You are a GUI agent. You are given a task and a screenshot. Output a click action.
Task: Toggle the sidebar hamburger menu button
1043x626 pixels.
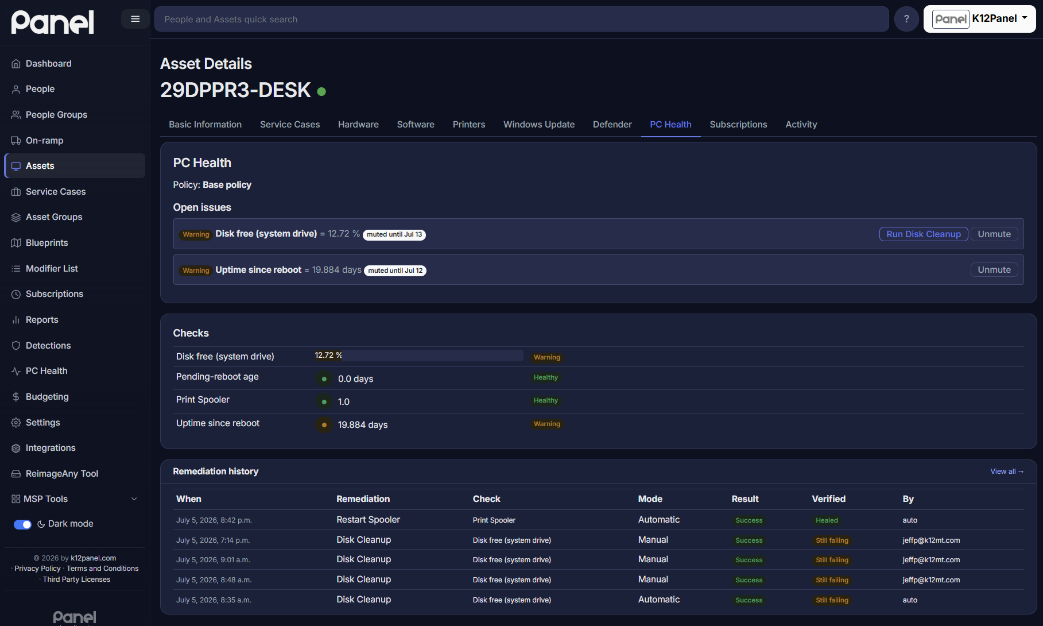click(135, 19)
